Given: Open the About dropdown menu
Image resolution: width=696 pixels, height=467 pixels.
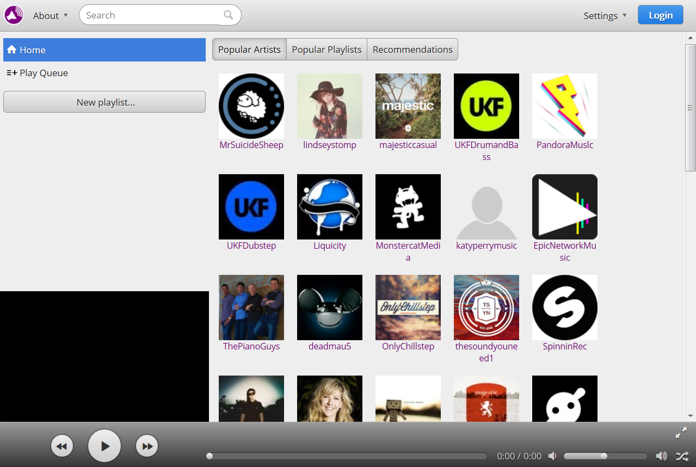Looking at the screenshot, I should point(51,16).
